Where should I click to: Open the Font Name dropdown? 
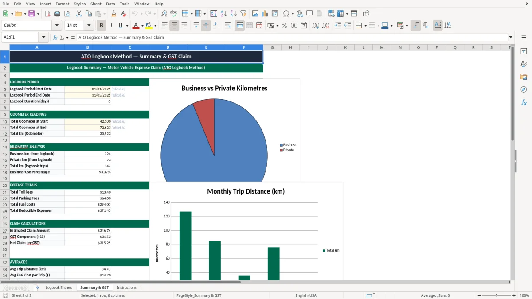point(57,26)
